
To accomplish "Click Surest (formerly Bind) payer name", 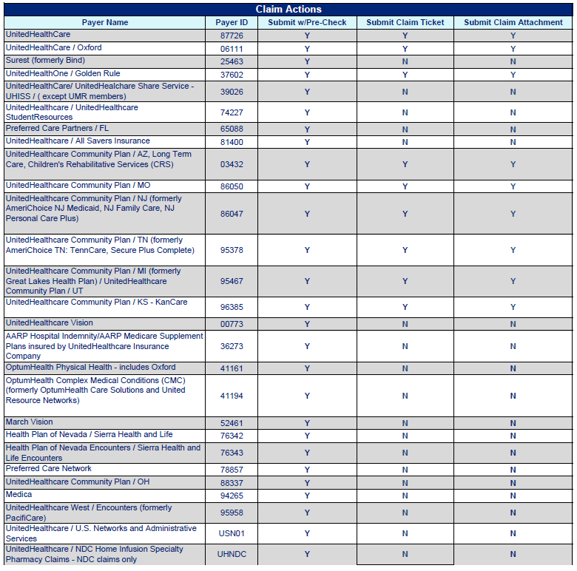I will 45,61.
